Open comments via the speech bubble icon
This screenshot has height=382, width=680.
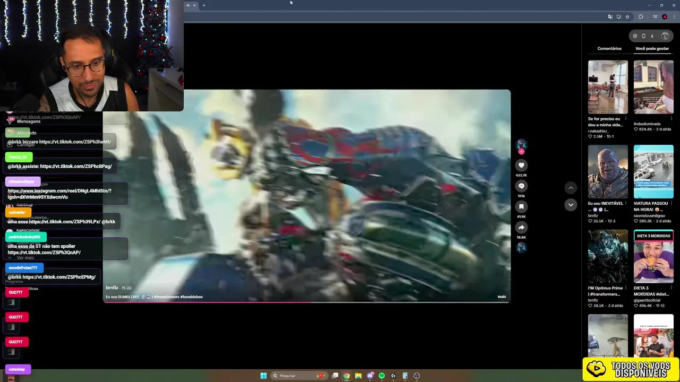[521, 186]
